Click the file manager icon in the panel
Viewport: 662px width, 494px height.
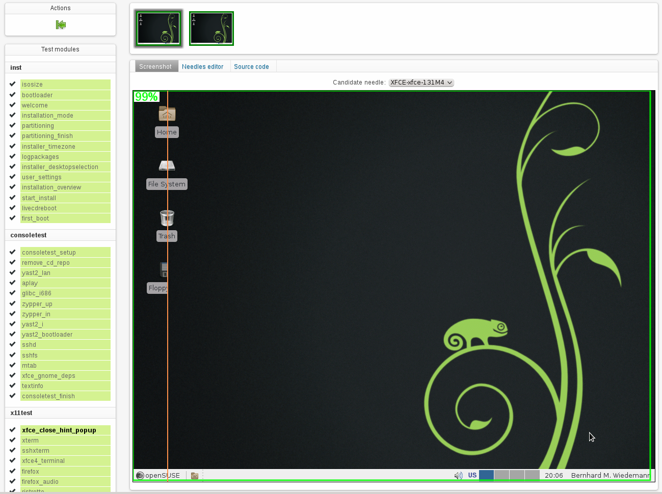tap(195, 476)
